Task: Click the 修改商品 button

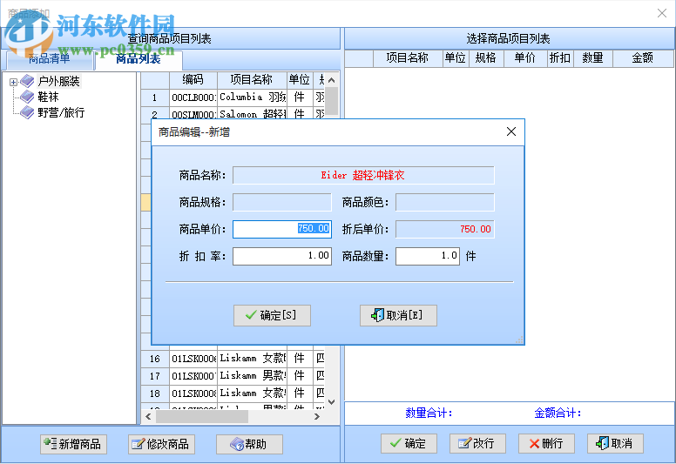Action: 162,444
